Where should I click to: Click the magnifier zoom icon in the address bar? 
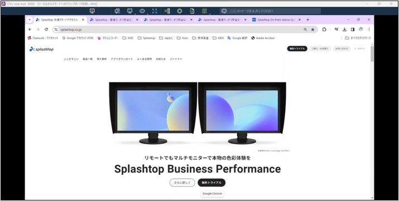click(305, 30)
